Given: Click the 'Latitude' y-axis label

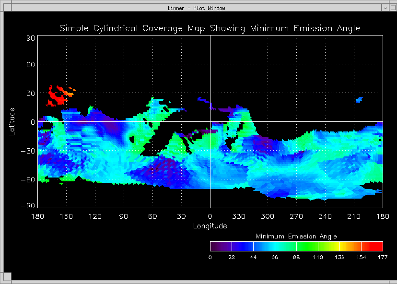Looking at the screenshot, I should 12,121.
